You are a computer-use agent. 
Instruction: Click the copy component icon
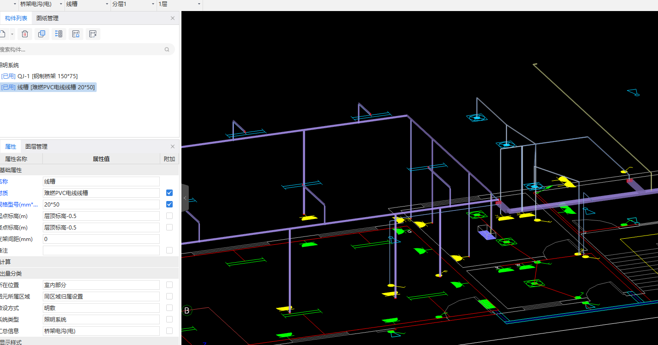pyautogui.click(x=42, y=34)
